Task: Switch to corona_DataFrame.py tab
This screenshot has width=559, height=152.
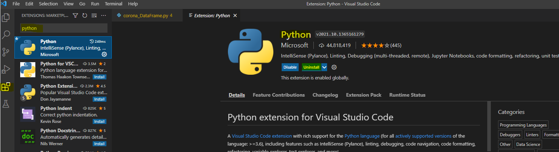Action: click(x=148, y=15)
